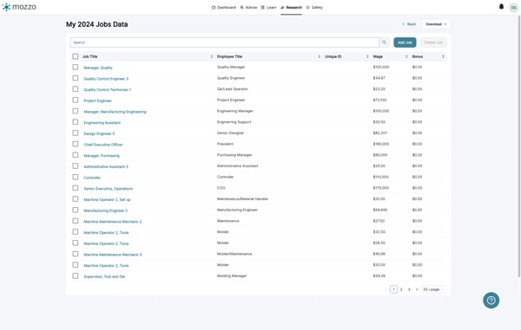Click the Back link
The width and height of the screenshot is (521, 330).
[409, 24]
